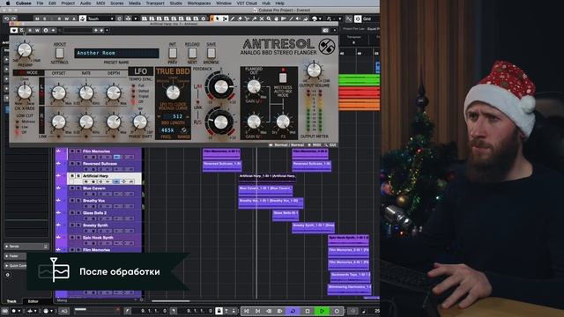Click the green Play button in the transport
The width and height of the screenshot is (564, 317).
click(322, 311)
